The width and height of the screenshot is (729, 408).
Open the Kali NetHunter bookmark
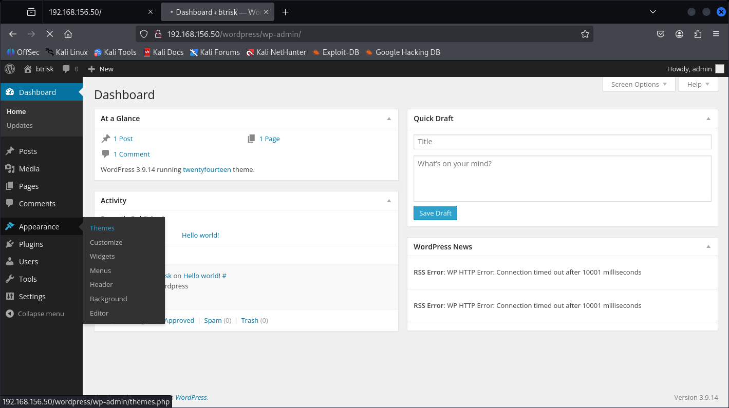(x=276, y=52)
